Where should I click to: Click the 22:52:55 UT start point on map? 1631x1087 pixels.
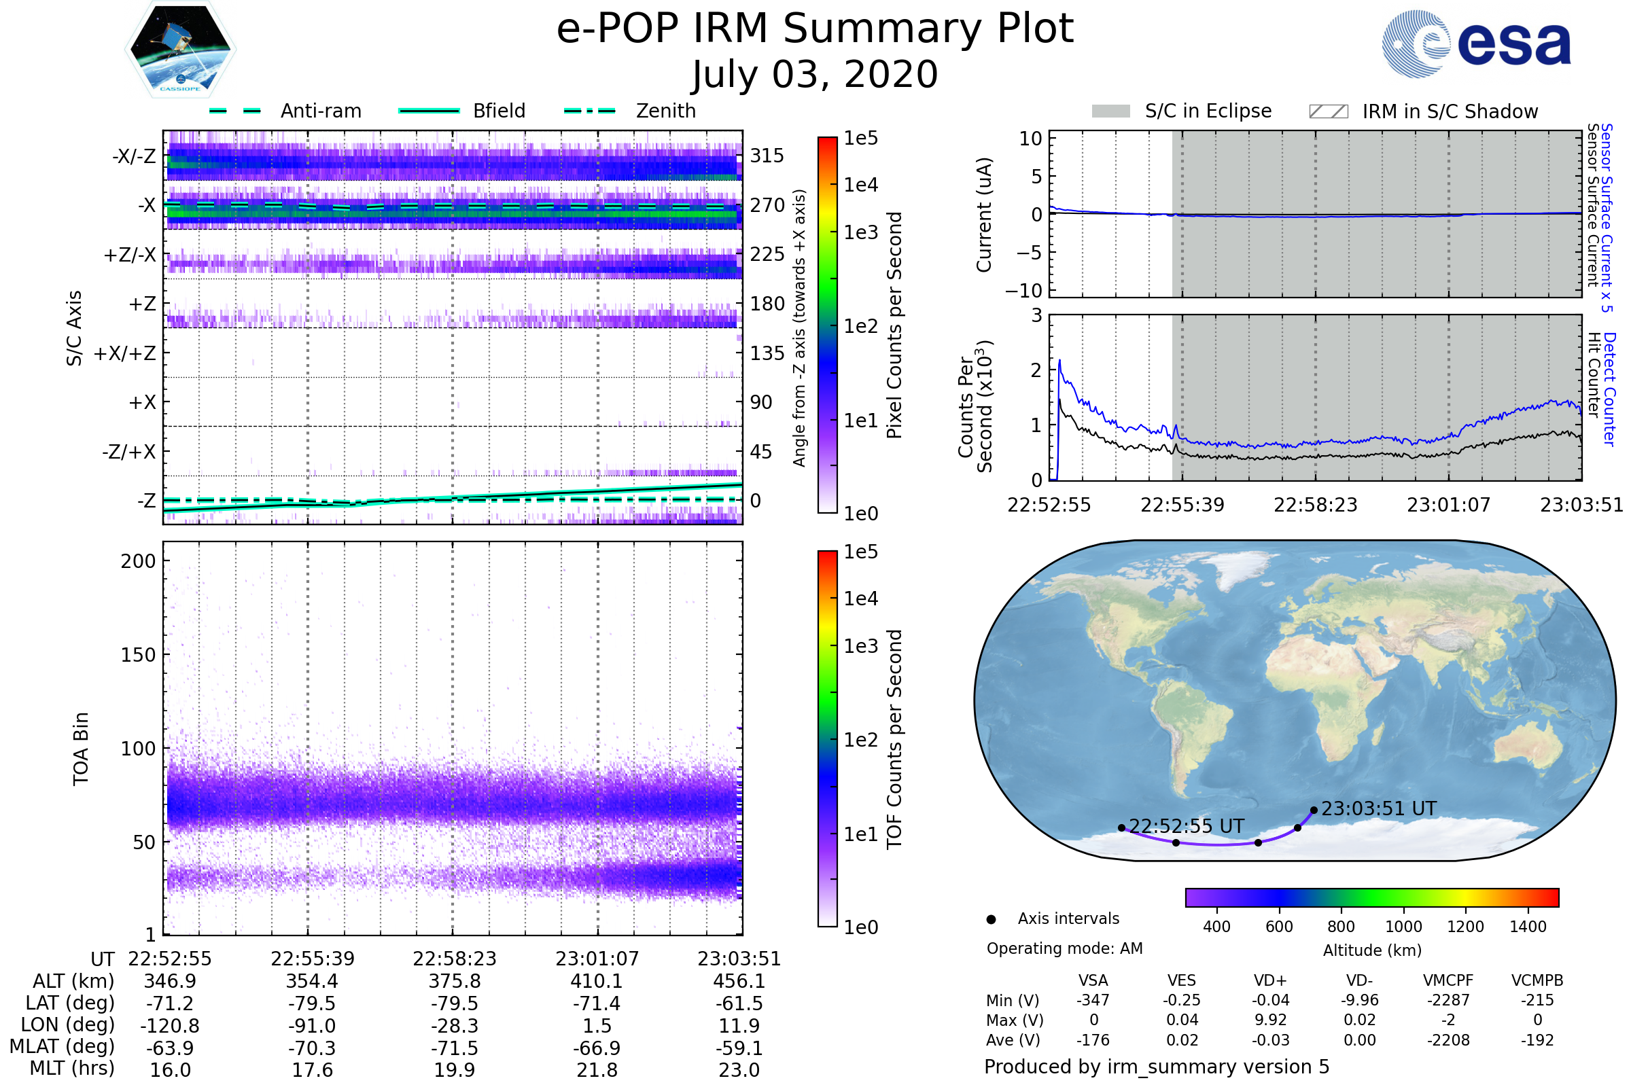[1121, 827]
